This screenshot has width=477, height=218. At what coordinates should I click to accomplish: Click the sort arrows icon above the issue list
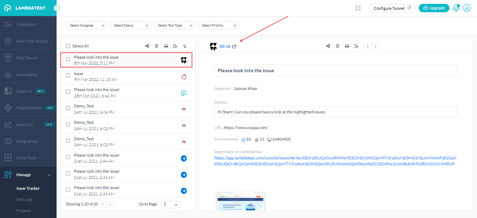coord(185,46)
